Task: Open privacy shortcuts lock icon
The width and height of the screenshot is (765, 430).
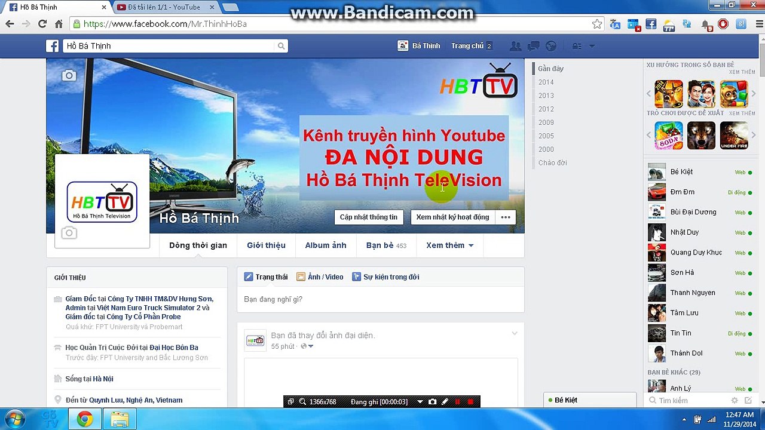Action: click(x=577, y=46)
